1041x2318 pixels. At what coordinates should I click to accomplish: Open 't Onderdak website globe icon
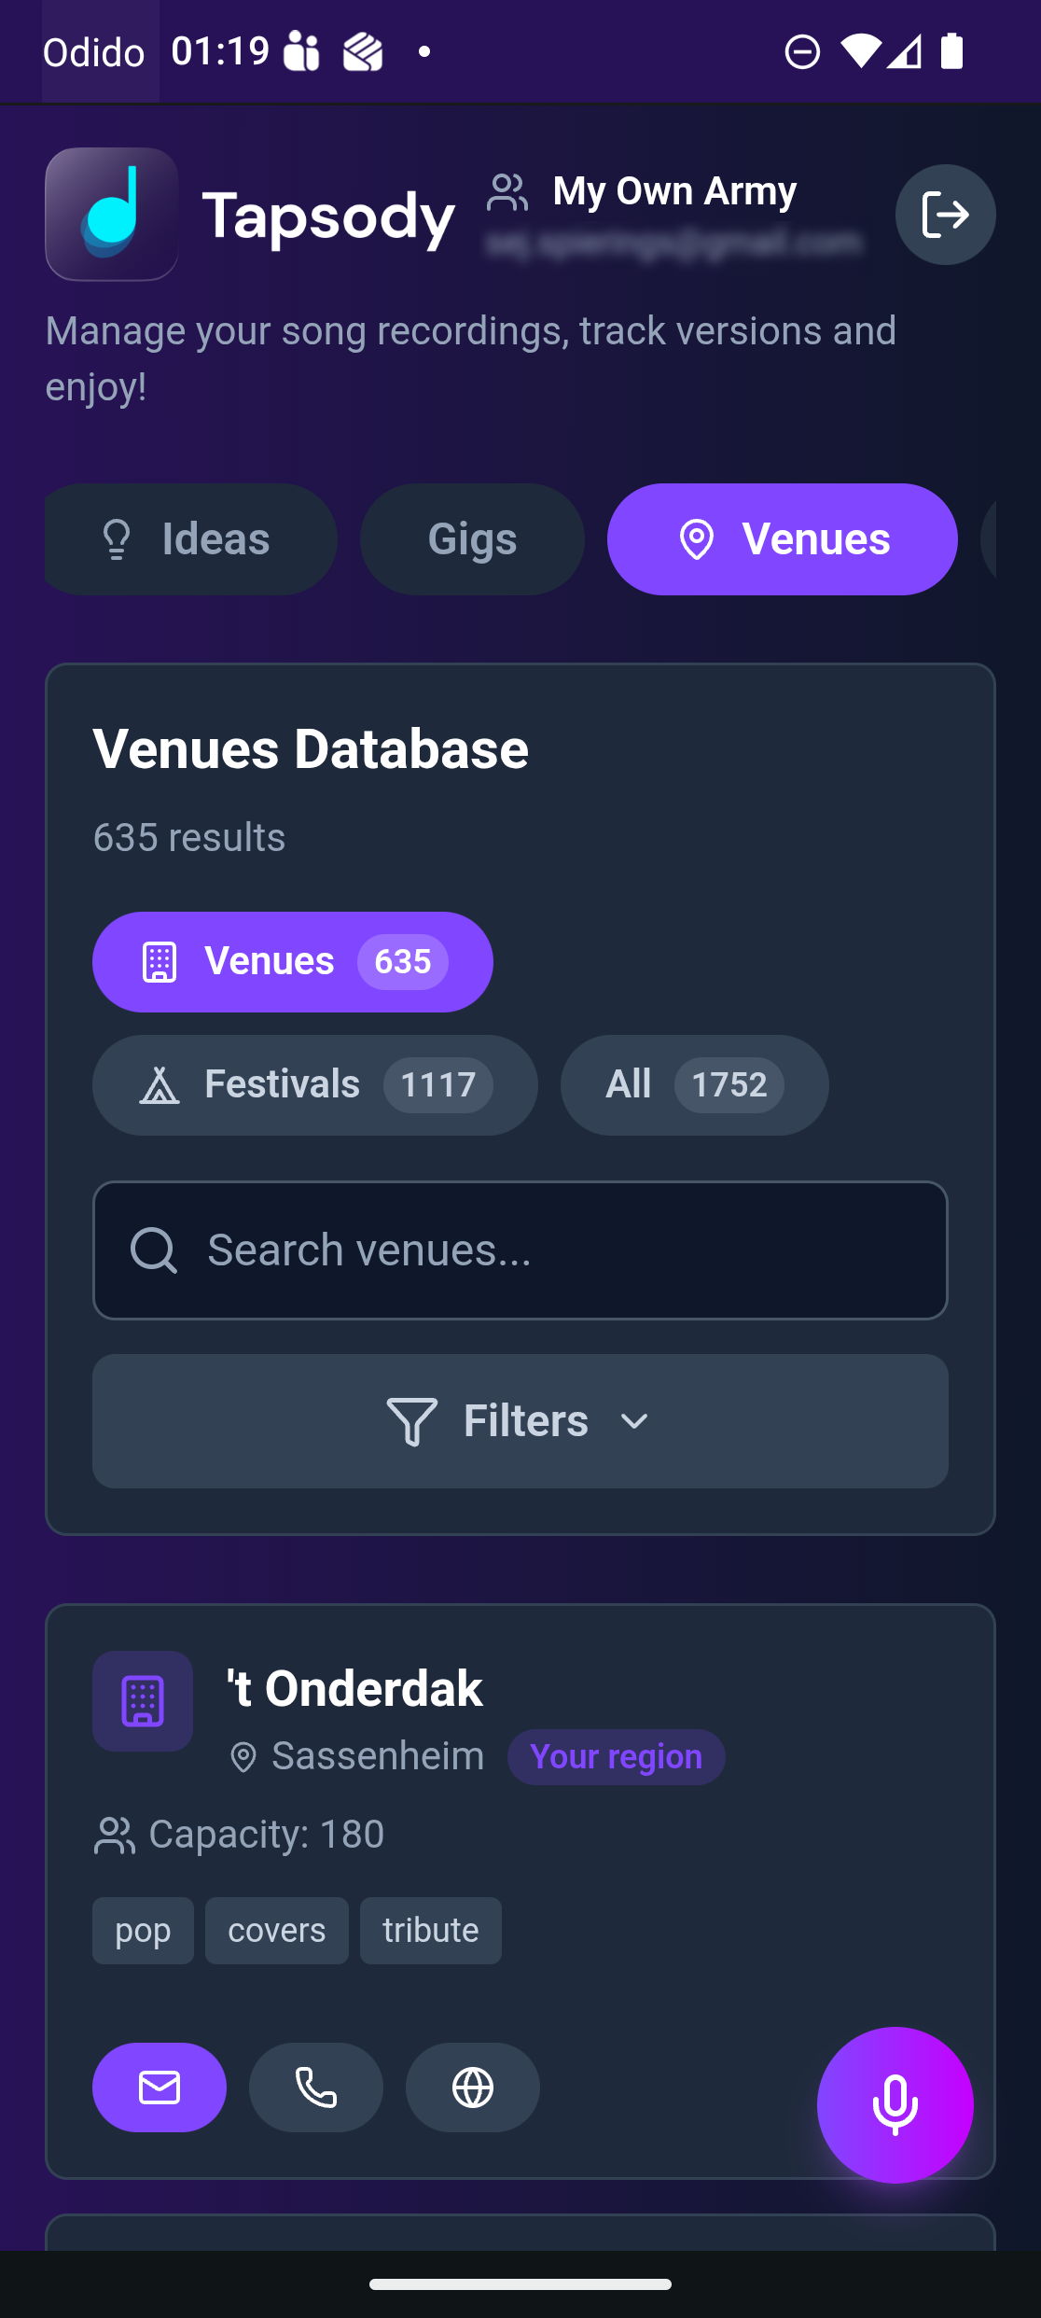473,2088
